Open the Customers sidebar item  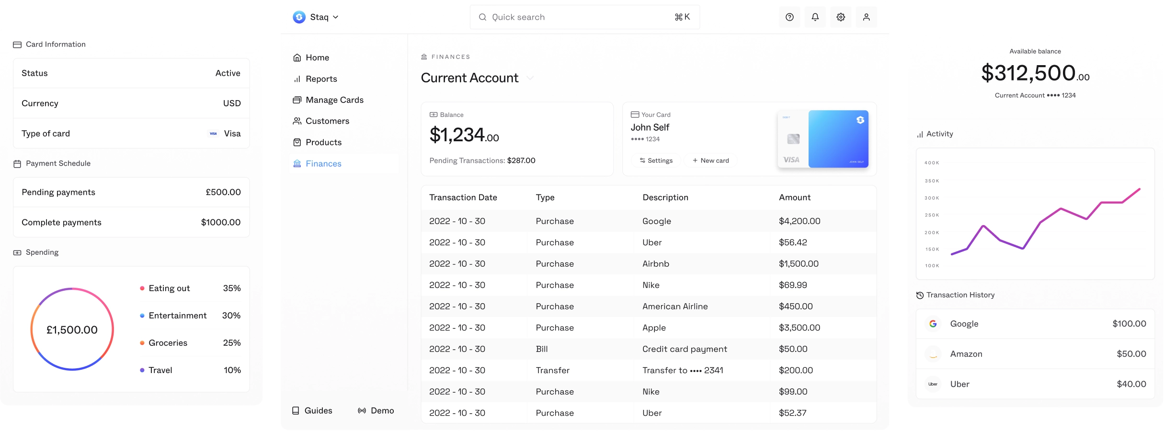(327, 121)
